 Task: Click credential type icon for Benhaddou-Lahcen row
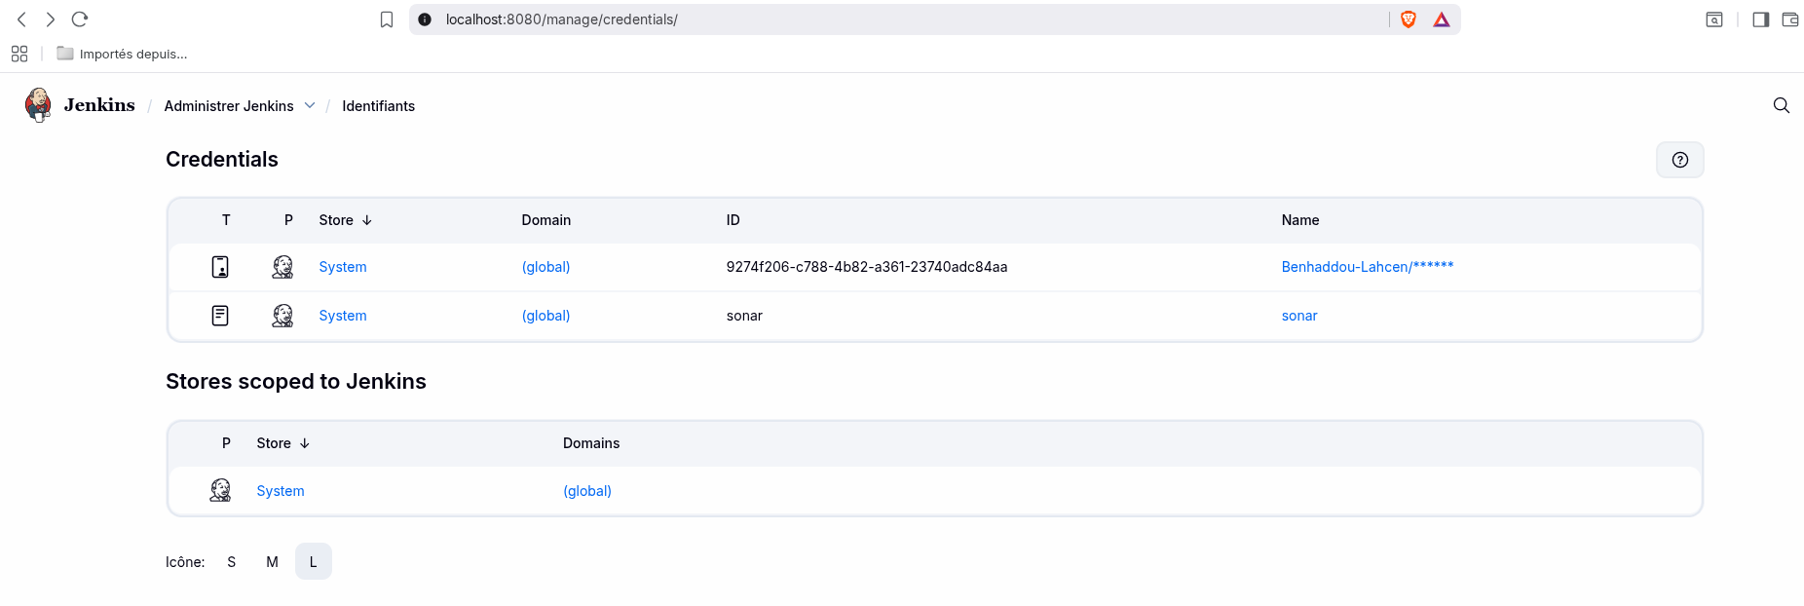coord(220,267)
